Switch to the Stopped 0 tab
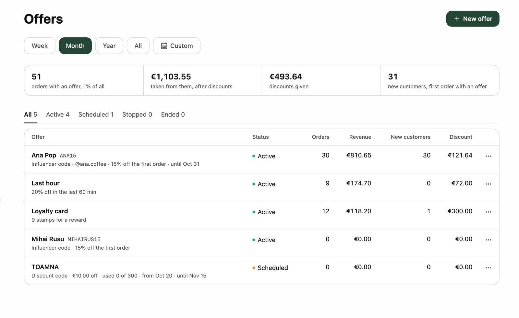This screenshot has height=318, width=519. click(137, 114)
